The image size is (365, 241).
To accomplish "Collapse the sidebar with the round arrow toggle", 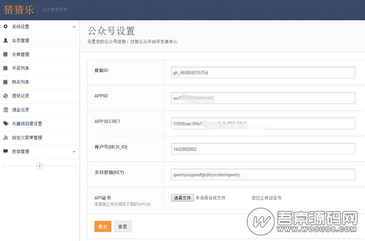I will (40, 166).
